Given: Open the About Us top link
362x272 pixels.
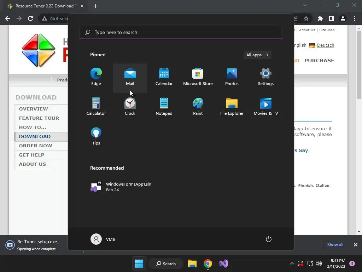Looking at the screenshot, I should 307,30.
